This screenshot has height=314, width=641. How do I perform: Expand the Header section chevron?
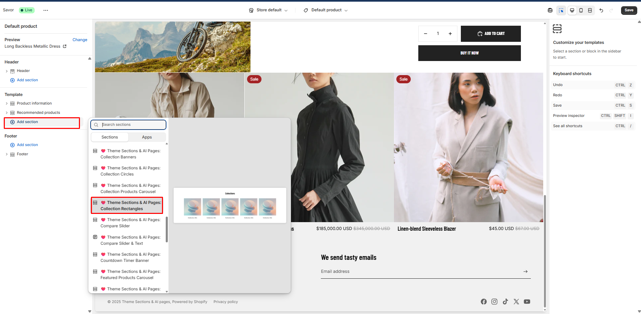[x=7, y=71]
